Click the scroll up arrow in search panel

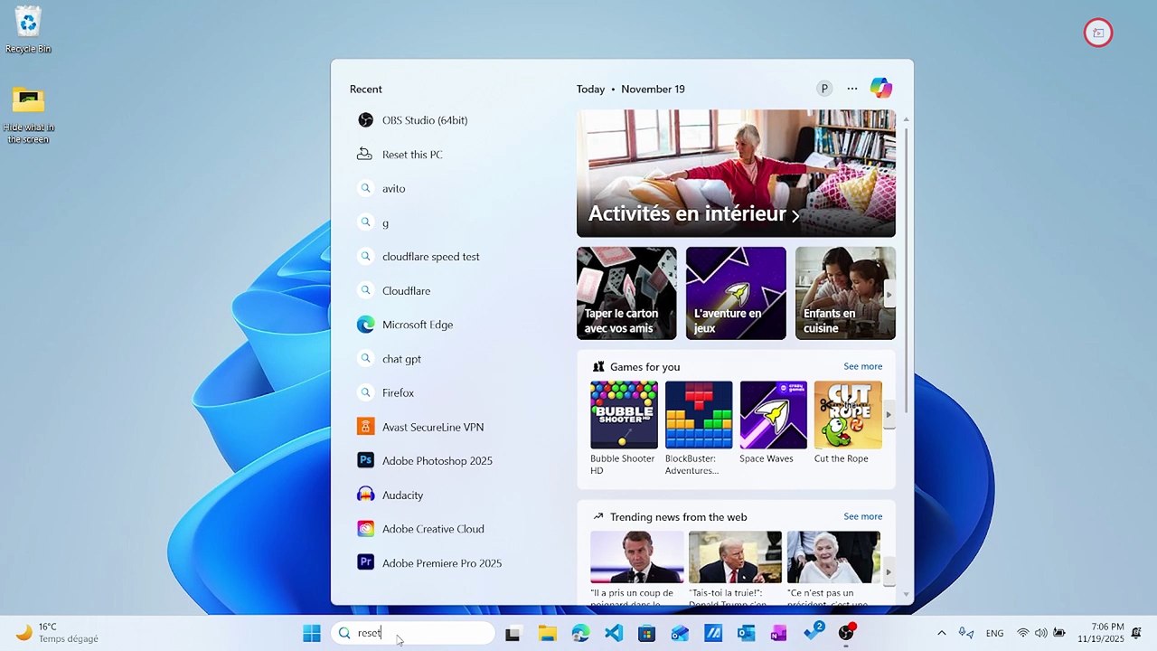coord(906,119)
